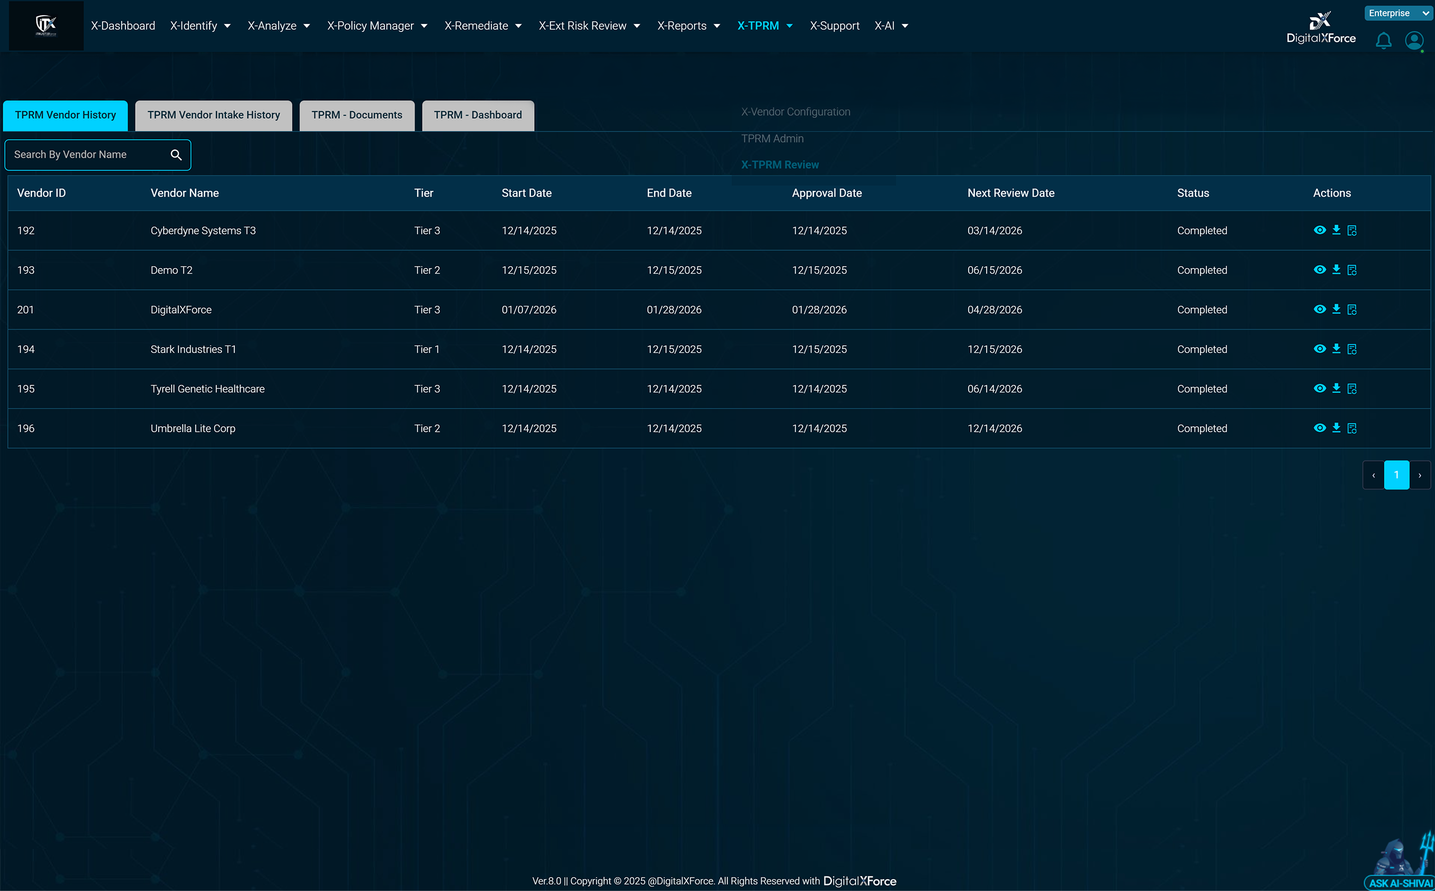1435x891 pixels.
Task: Switch to the TPRM - Documents tab
Action: pyautogui.click(x=357, y=115)
